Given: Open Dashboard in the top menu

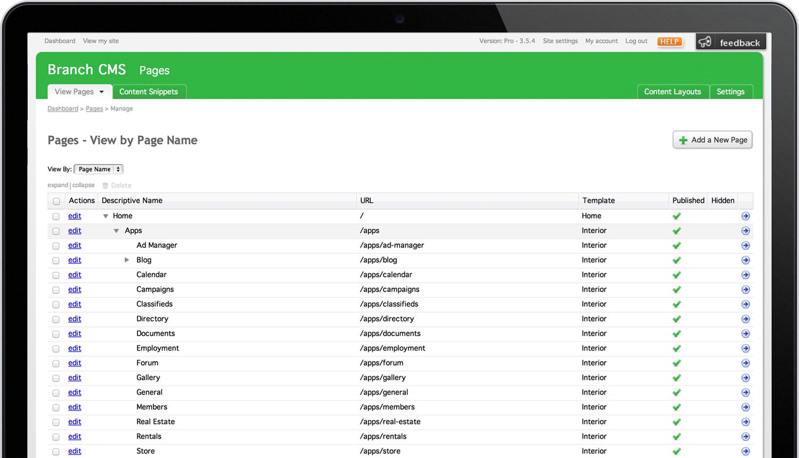Looking at the screenshot, I should click(x=60, y=41).
